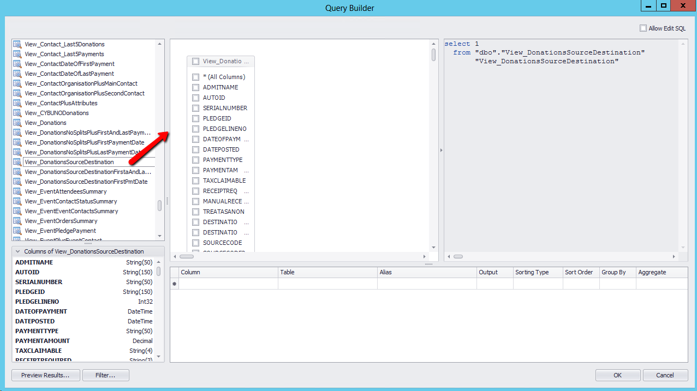The width and height of the screenshot is (697, 391).
Task: Click the View_DonationsSourceDestinationFirstPmtDate icon
Action: point(17,182)
